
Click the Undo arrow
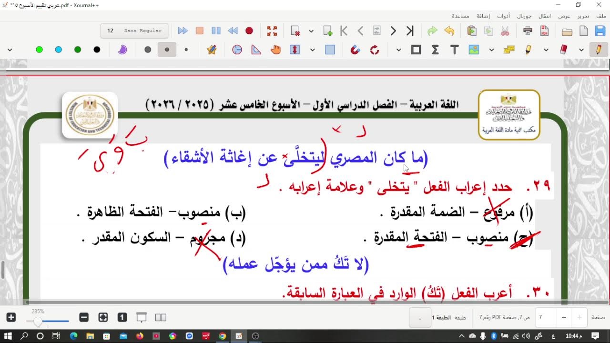point(449,31)
